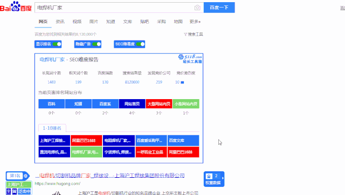Image resolution: width=345 pixels, height=195 pixels.
Task: Click the 电阻焊机厂家 ranking tile
Action: 119,141
